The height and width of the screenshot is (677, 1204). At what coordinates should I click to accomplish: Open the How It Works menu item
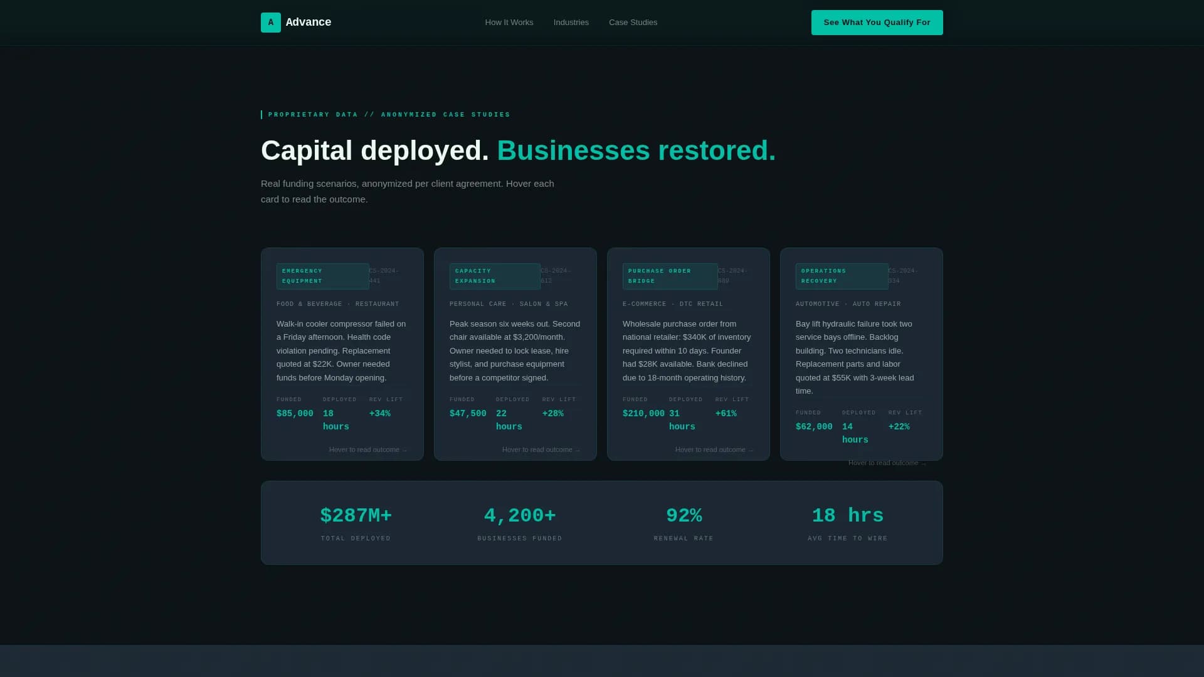[509, 22]
